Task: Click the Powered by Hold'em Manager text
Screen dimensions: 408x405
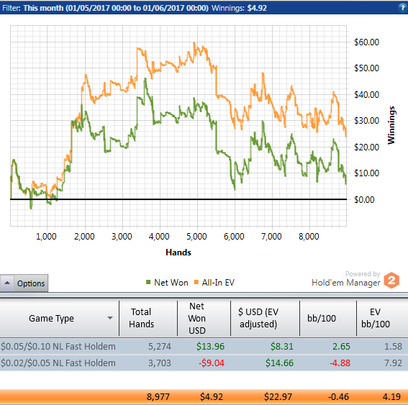Action: [x=346, y=279]
